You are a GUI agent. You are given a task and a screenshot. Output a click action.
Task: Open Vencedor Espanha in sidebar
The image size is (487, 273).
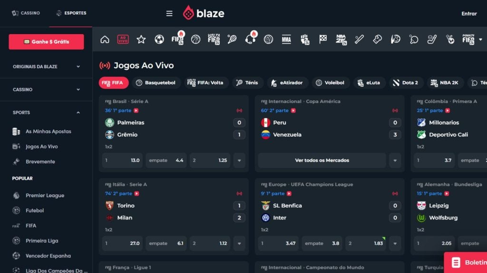click(48, 256)
